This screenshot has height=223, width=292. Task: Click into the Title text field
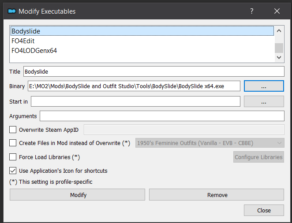[x=154, y=71]
